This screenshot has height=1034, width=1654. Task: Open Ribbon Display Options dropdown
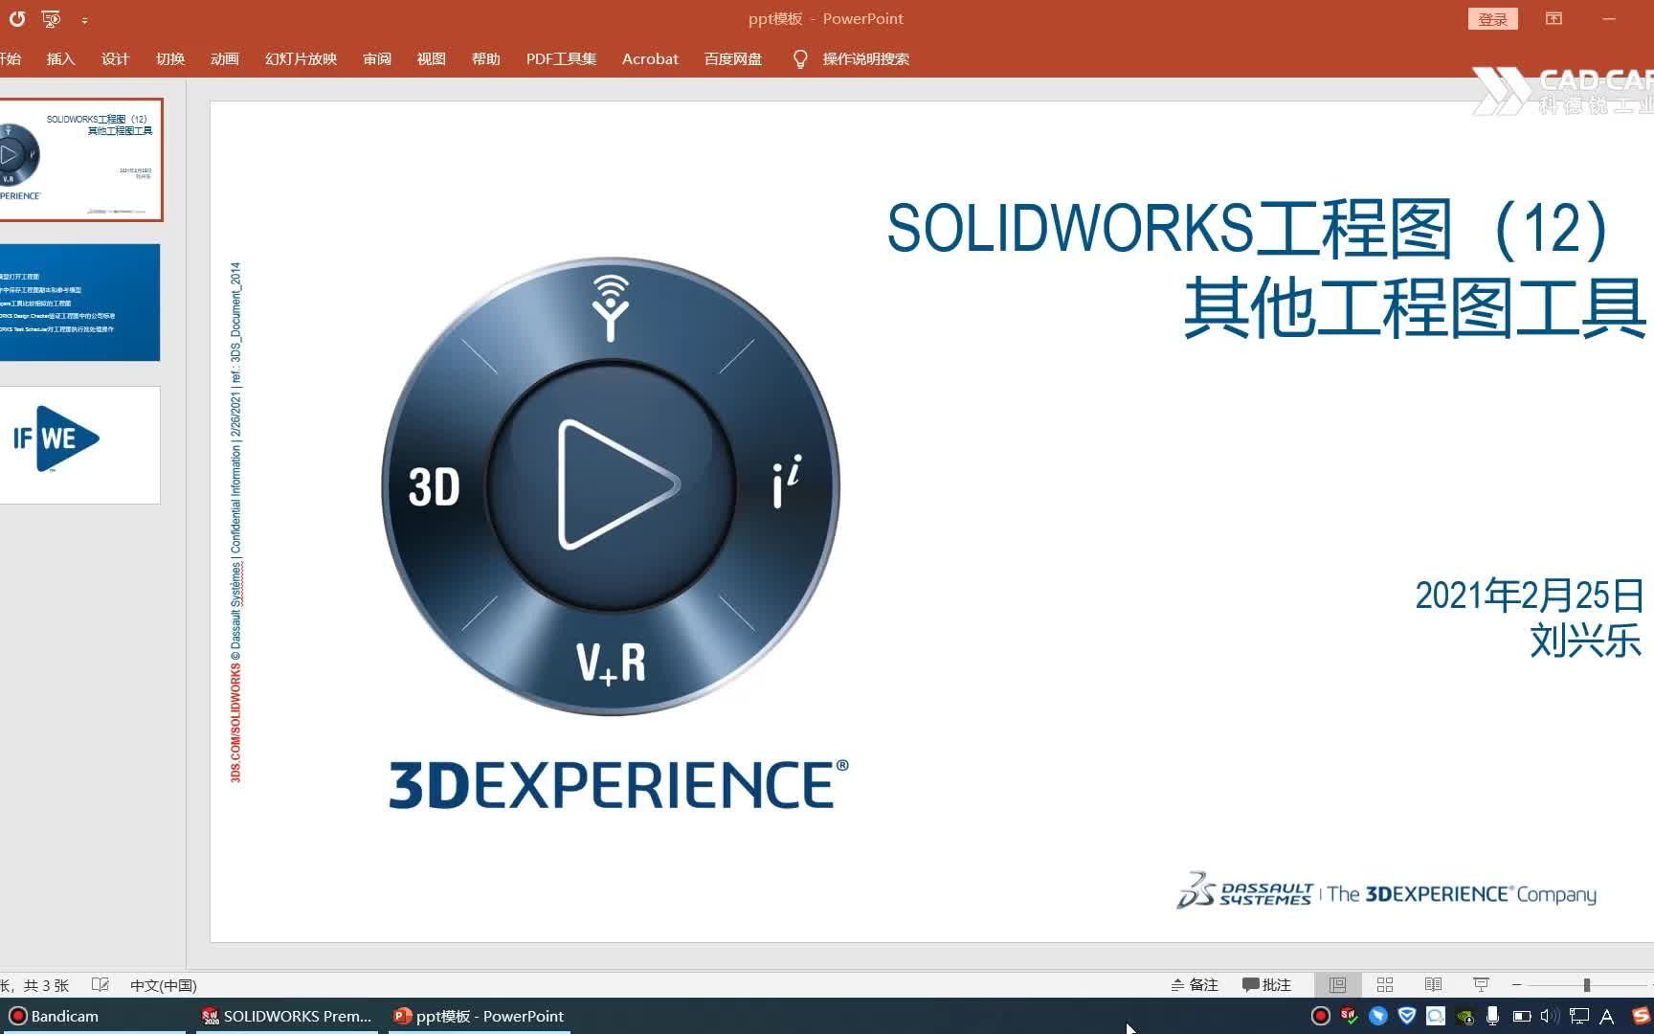[x=1554, y=18]
